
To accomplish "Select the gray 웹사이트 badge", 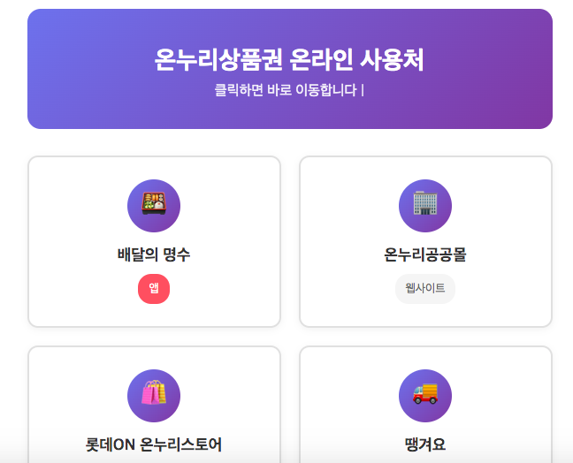I will click(x=425, y=289).
